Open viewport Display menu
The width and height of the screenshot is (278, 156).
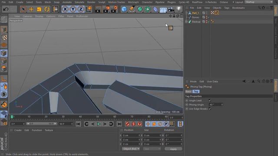[x=39, y=16]
